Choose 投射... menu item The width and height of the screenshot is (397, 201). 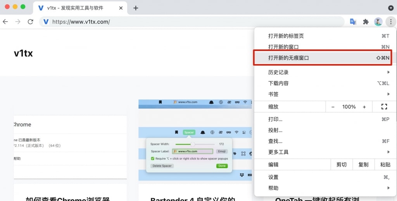pos(325,130)
